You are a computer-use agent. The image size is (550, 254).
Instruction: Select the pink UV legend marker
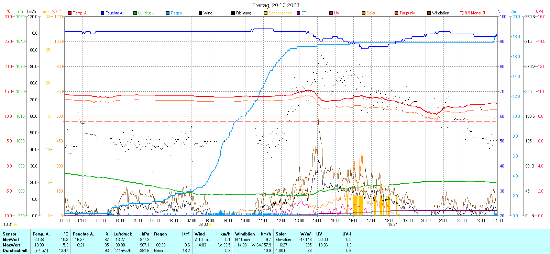click(331, 13)
